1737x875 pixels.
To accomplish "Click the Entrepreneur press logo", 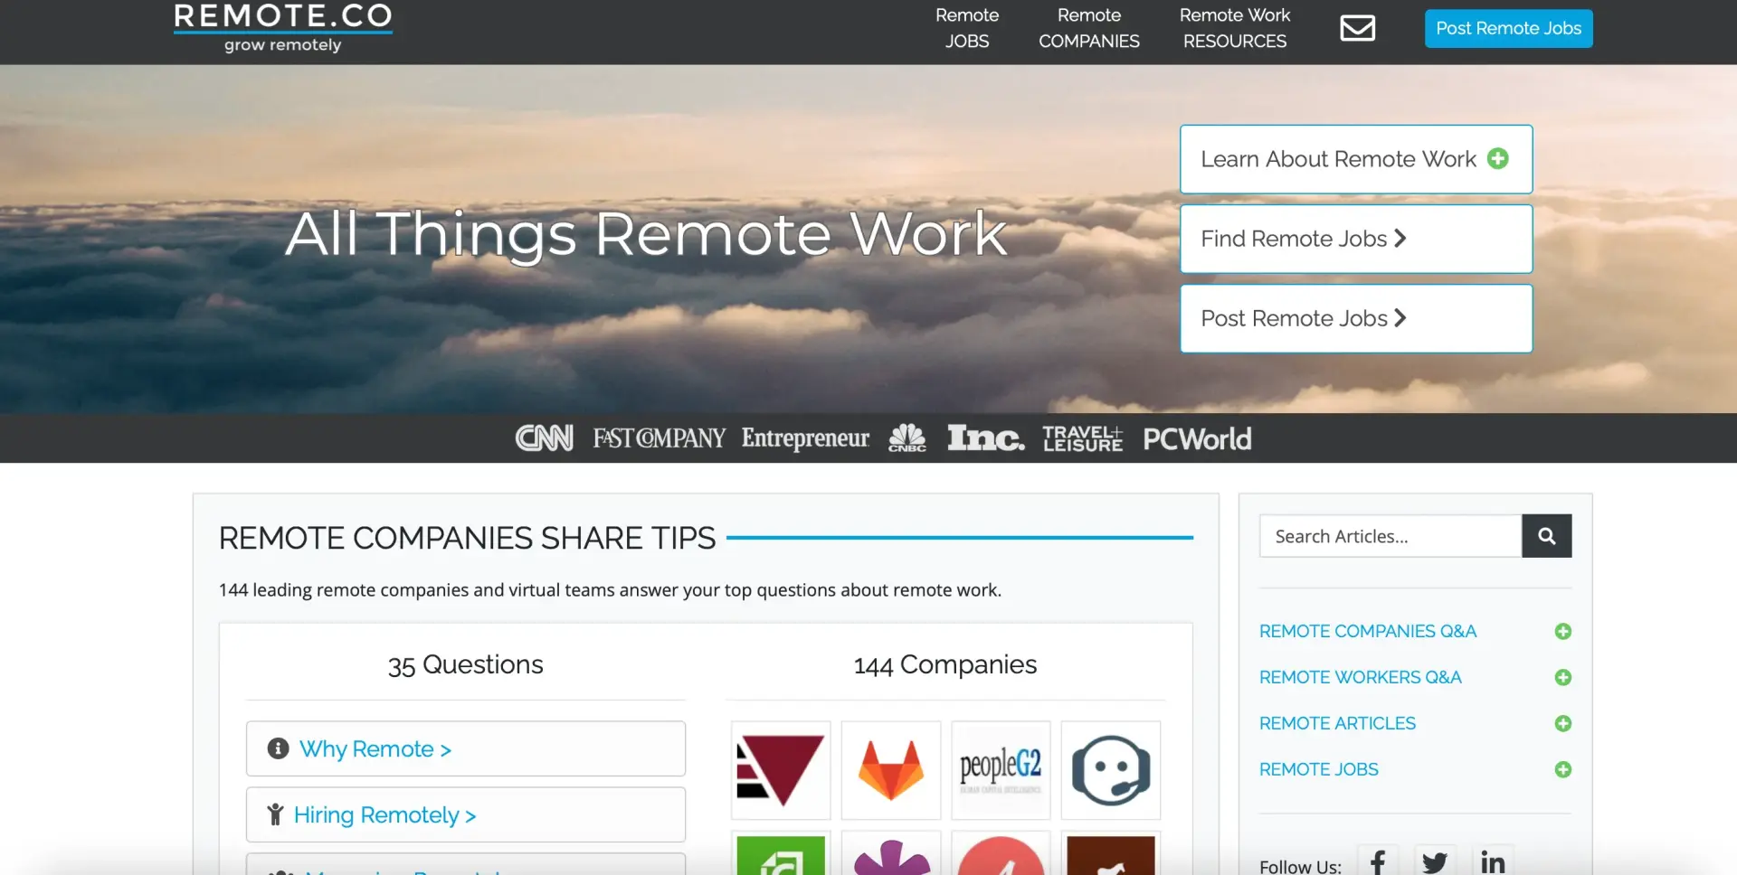I will click(805, 438).
